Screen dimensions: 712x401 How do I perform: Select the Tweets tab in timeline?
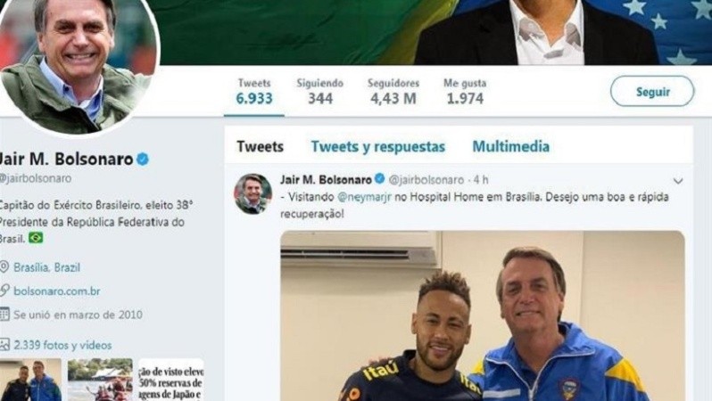[x=260, y=146]
